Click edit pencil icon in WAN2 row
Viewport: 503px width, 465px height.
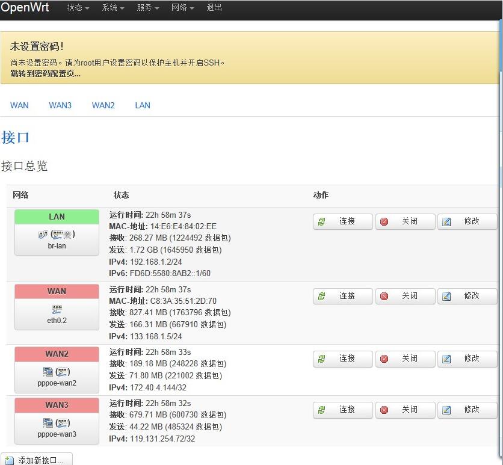click(x=446, y=359)
